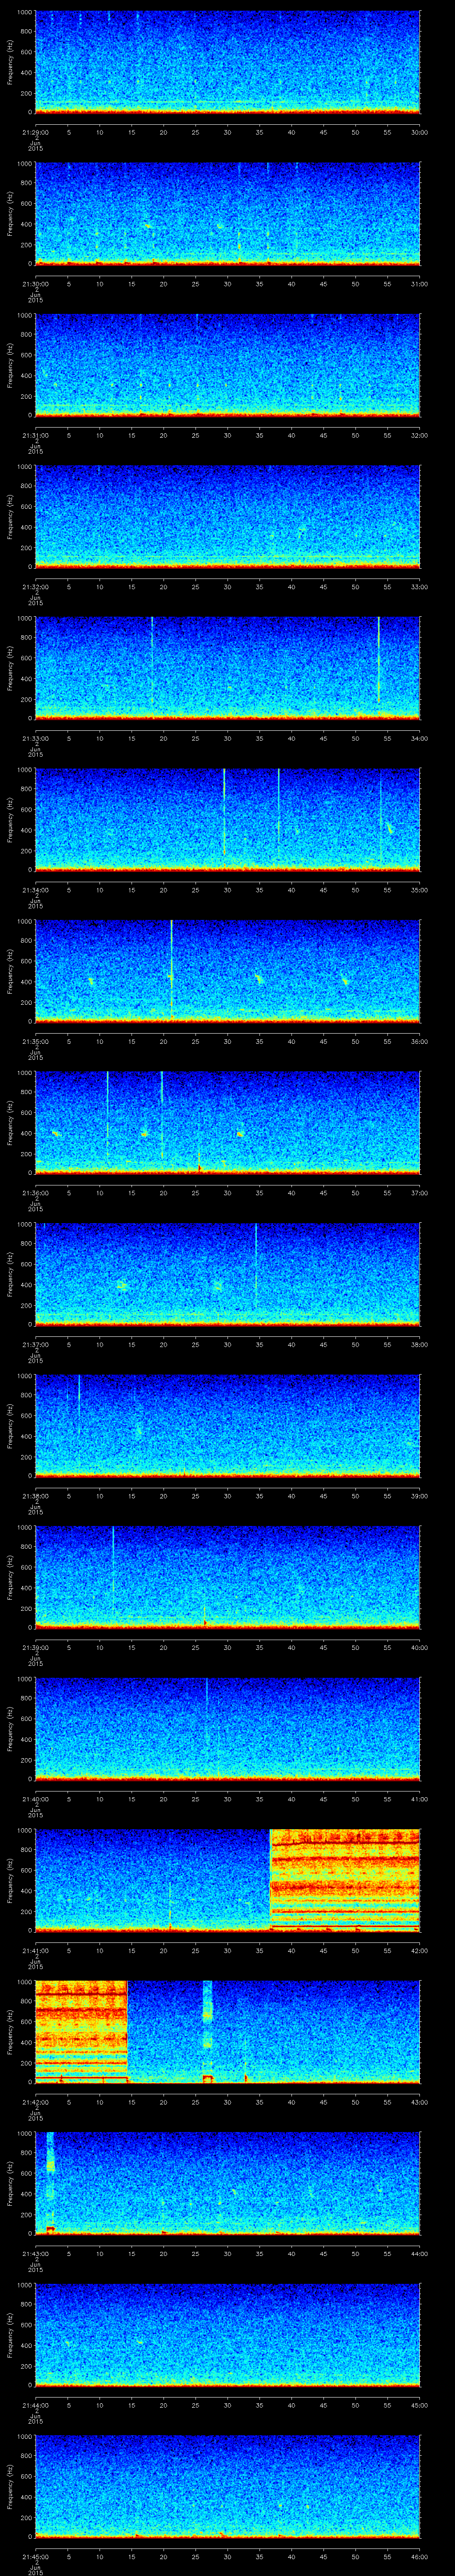455x2576 pixels.
Task: Click the '41:00' end time label
Action: [420, 1798]
